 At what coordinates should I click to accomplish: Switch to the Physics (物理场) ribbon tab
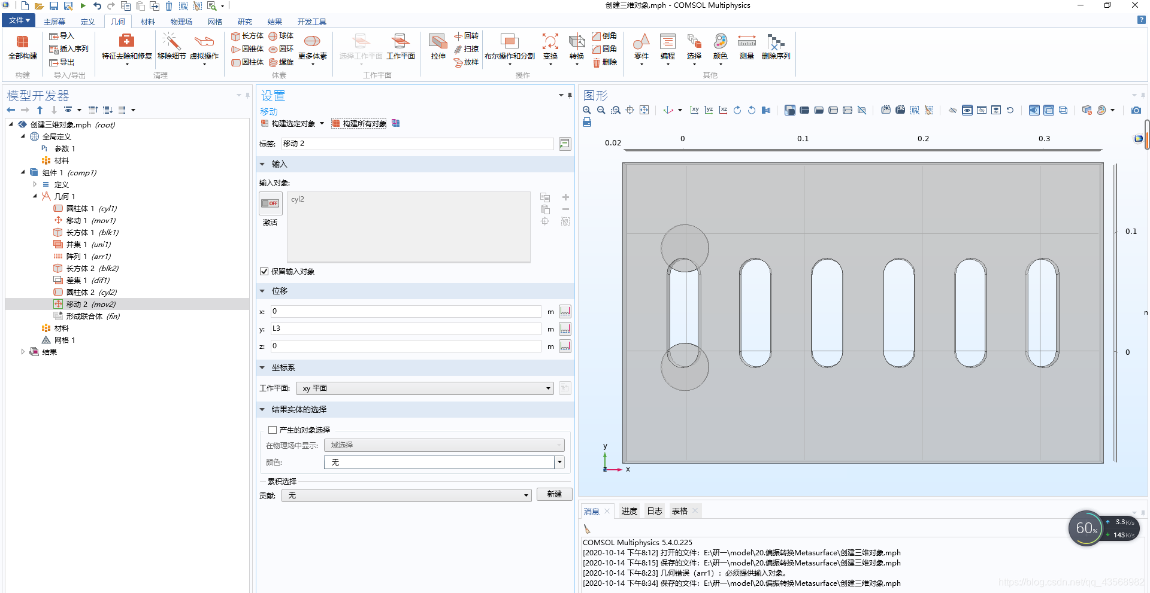181,22
